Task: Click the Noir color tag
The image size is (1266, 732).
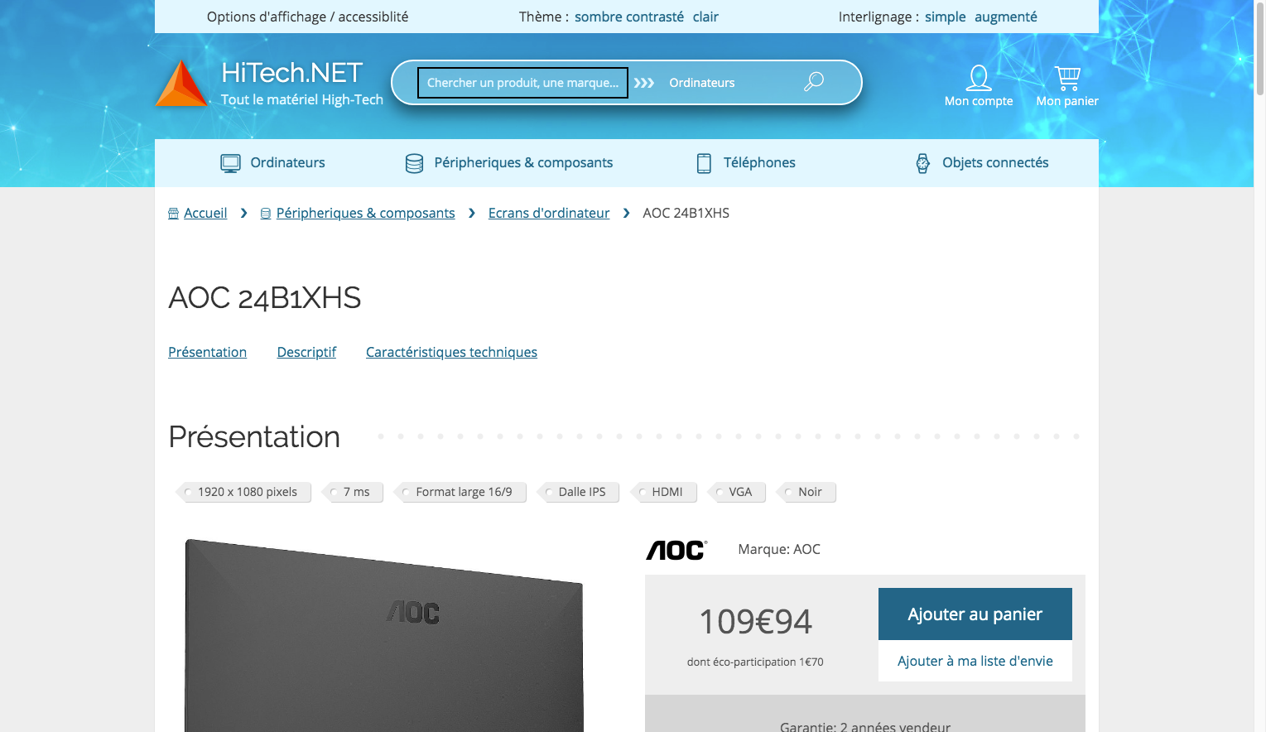Action: [x=807, y=492]
